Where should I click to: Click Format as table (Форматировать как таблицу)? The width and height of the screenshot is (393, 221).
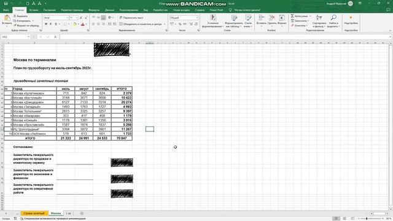(x=233, y=21)
